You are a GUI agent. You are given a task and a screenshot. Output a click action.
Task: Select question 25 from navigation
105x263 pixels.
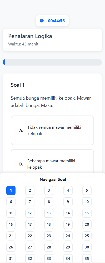tap(87, 236)
